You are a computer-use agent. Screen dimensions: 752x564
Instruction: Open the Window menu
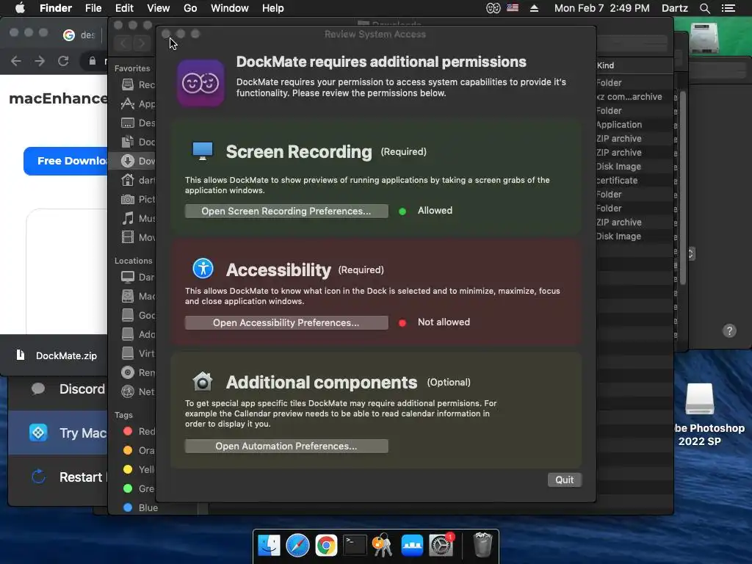pyautogui.click(x=230, y=8)
